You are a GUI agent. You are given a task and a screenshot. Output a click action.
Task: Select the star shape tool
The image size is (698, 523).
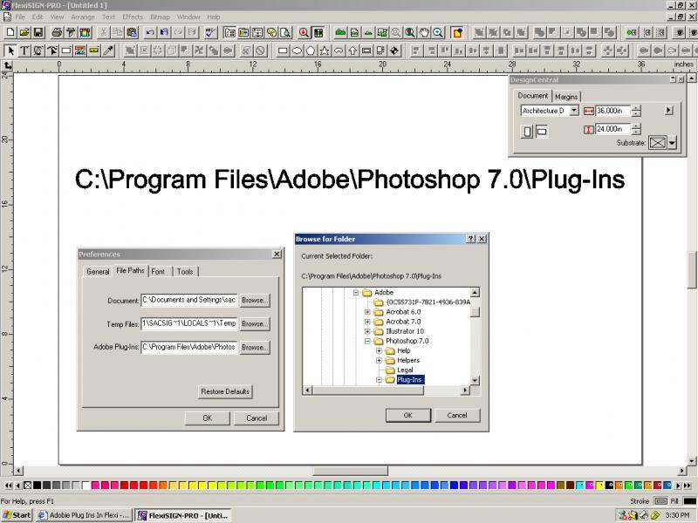[x=325, y=51]
